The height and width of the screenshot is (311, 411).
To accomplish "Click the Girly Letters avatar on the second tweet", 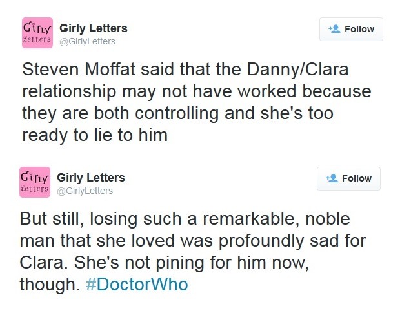I will point(35,183).
